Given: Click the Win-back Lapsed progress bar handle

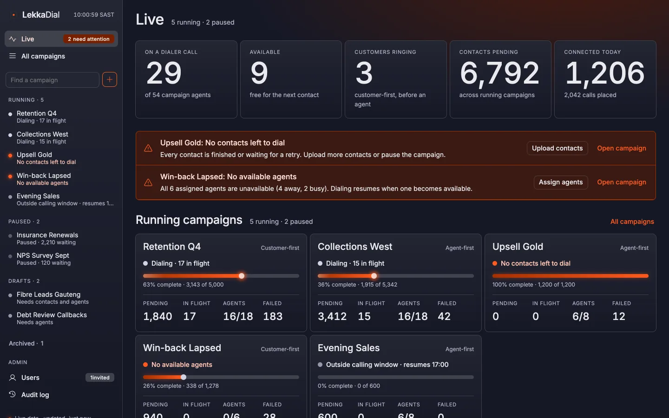Looking at the screenshot, I should (x=184, y=377).
